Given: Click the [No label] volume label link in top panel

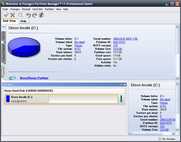Looking at the screenshot, I should click(79, 42).
